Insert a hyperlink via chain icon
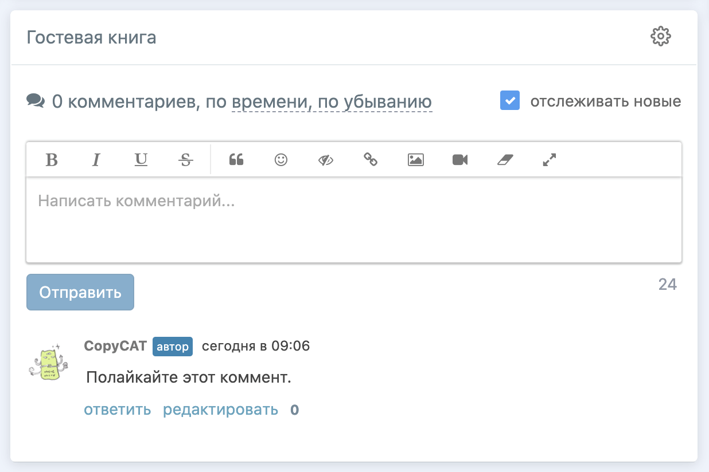The width and height of the screenshot is (709, 472). [x=371, y=160]
